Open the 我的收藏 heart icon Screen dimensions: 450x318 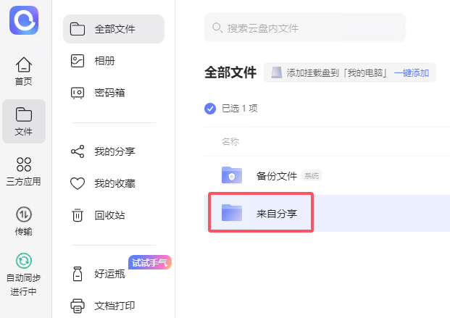78,183
